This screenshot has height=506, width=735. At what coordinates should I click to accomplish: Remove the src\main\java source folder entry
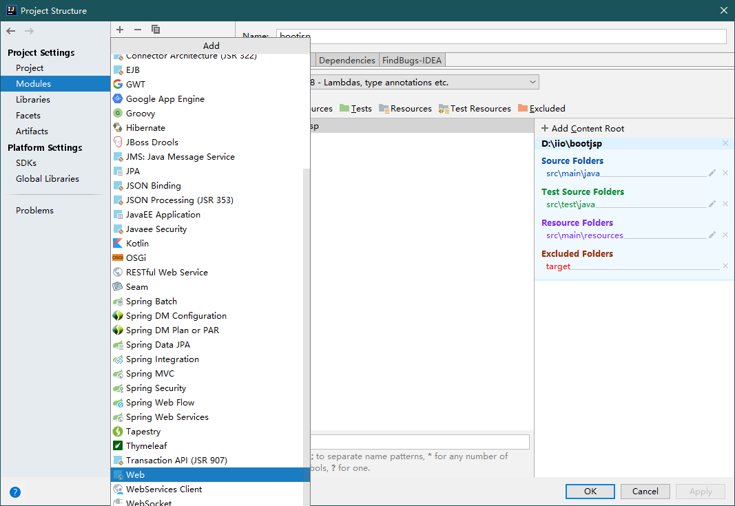pyautogui.click(x=725, y=173)
